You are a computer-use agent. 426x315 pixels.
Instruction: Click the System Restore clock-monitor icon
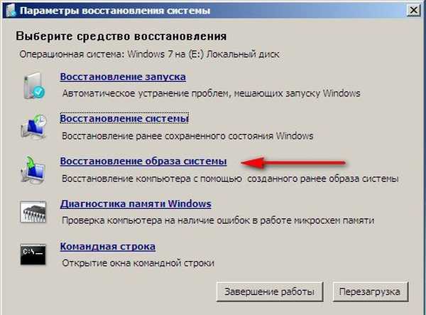point(33,127)
